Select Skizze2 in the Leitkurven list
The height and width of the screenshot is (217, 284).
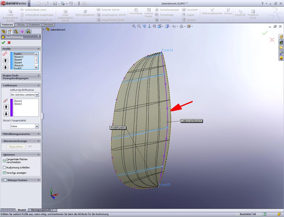pyautogui.click(x=18, y=101)
